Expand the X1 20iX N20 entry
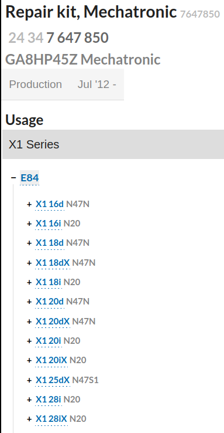 [x=29, y=361]
